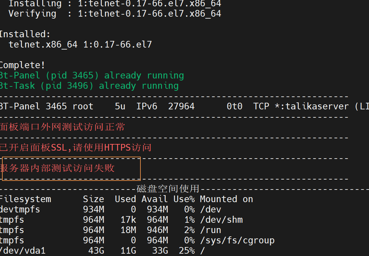Click '17k' used value for /dev/shm

click(128, 220)
